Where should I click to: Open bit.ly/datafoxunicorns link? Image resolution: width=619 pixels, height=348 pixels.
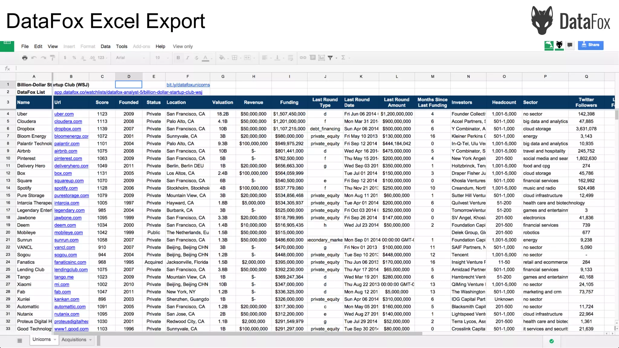click(x=188, y=85)
